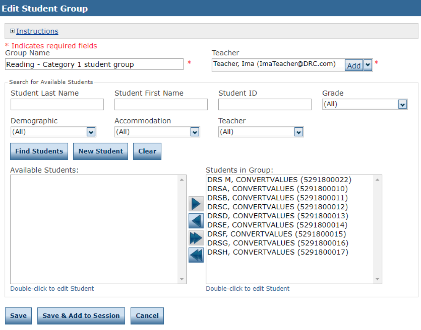The image size is (421, 330).
Task: Click the double right arrow to add all students
Action: point(195,238)
